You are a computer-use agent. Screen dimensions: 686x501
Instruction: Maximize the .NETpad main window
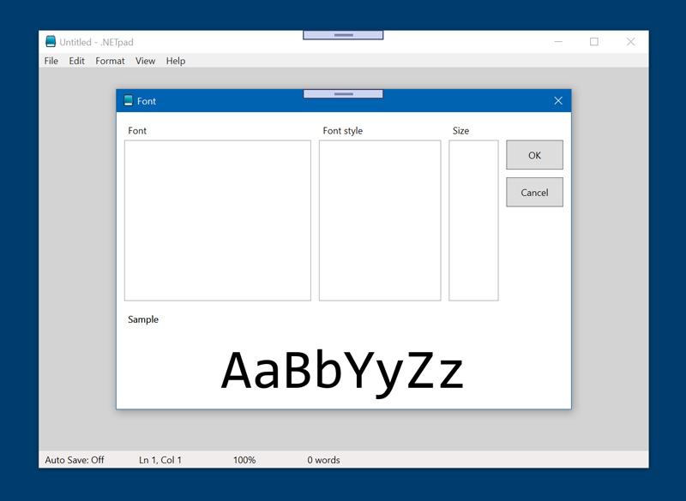[593, 42]
